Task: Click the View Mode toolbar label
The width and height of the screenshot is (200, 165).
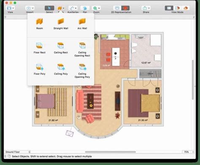Action: tap(177, 12)
